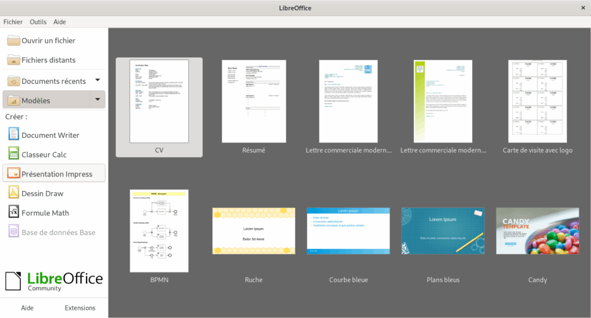
Task: Open the Aide menu in menu bar
Action: [59, 22]
